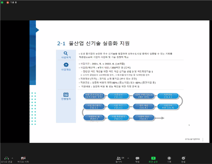Start video using the crossed camera icon
This screenshot has height=164, width=212.
tap(23, 158)
